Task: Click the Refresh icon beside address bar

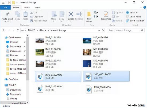Action: (x=103, y=30)
